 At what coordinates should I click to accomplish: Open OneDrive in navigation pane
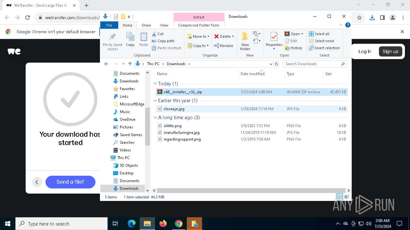pos(124,119)
